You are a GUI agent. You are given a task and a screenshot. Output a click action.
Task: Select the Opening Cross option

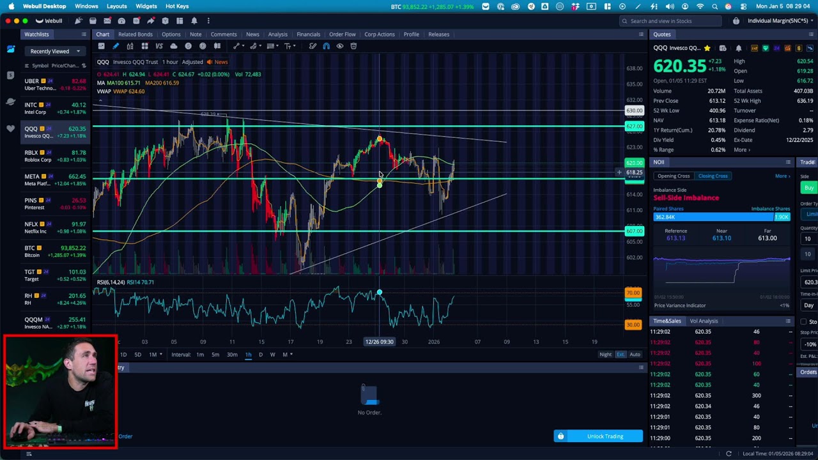tap(674, 176)
